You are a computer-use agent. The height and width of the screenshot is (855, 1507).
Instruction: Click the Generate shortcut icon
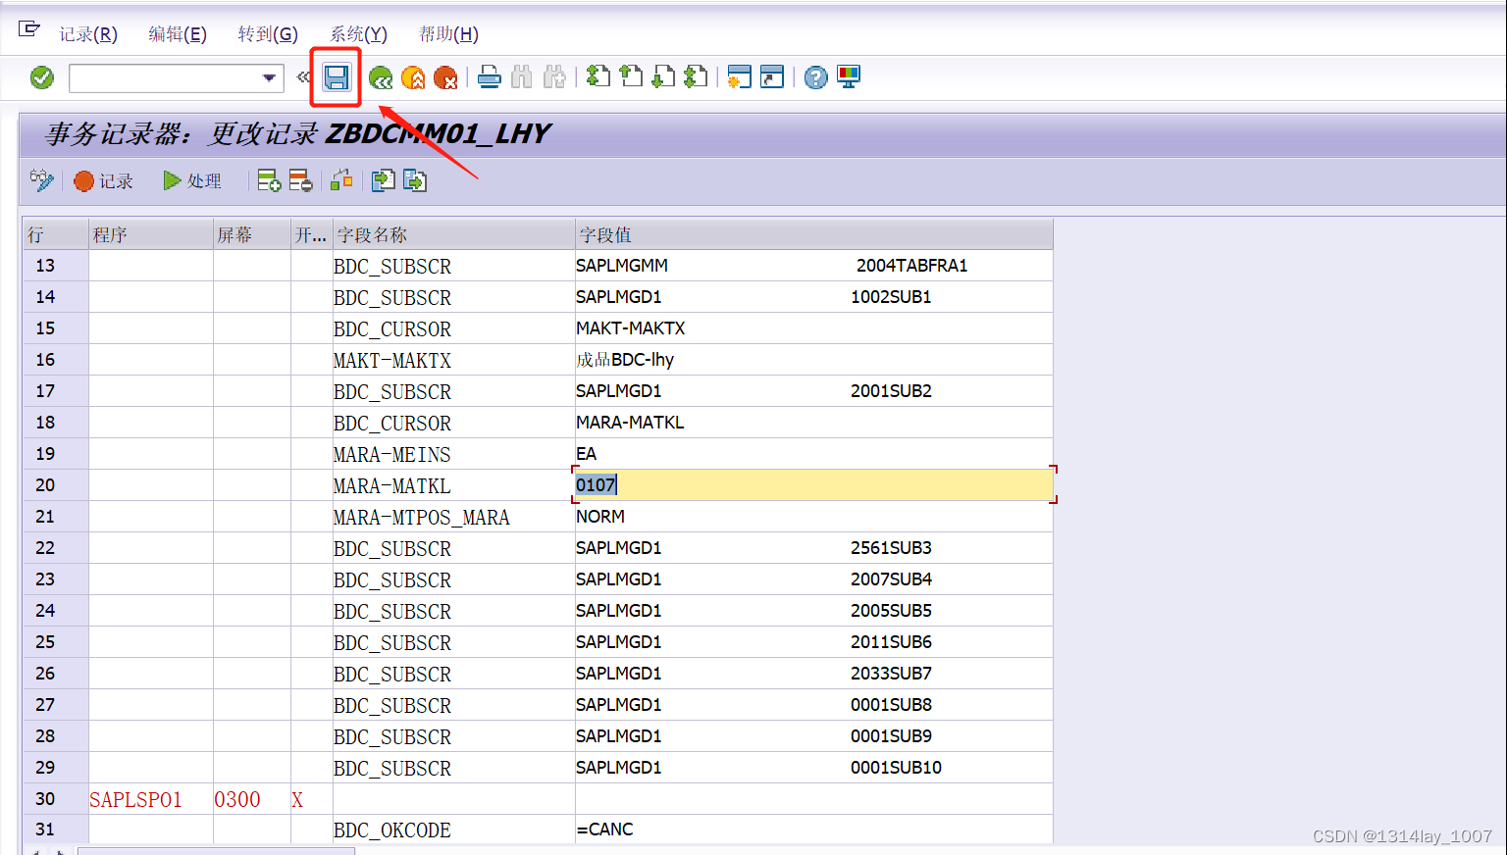coord(772,76)
